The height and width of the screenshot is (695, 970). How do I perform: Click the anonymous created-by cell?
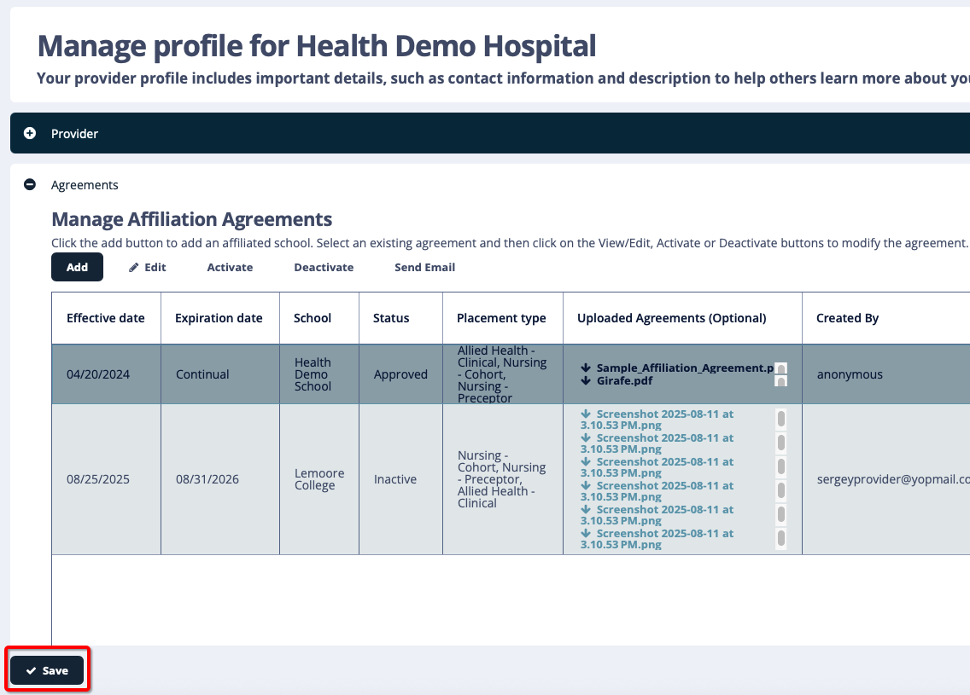click(885, 374)
